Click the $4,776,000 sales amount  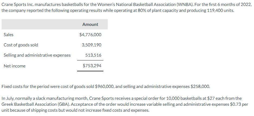tap(90, 35)
